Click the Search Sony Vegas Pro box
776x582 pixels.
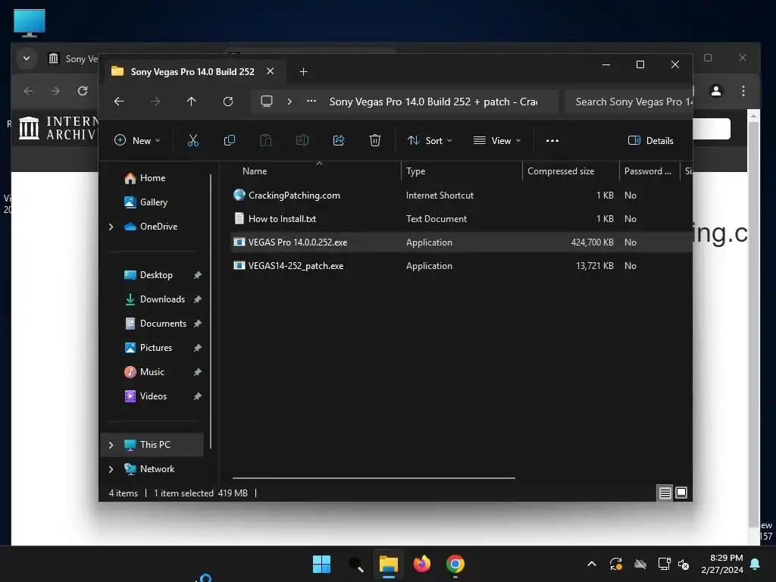629,102
